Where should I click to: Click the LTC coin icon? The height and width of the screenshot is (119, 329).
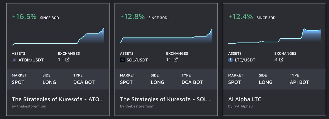231,60
